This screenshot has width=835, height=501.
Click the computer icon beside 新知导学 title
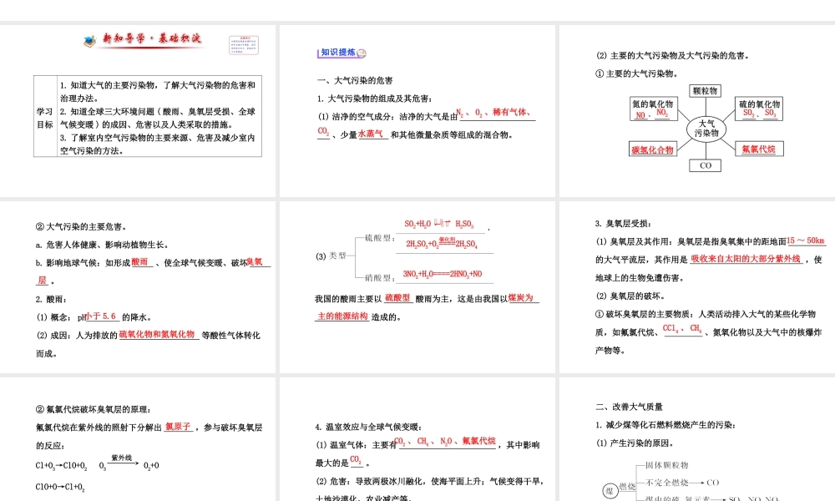point(90,40)
